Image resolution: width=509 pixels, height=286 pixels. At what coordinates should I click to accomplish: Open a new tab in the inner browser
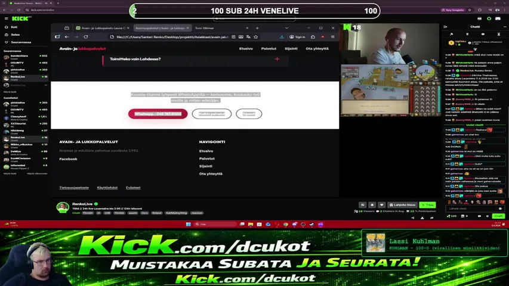(x=257, y=28)
